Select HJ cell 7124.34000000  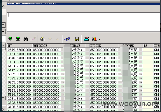coord(20,54)
